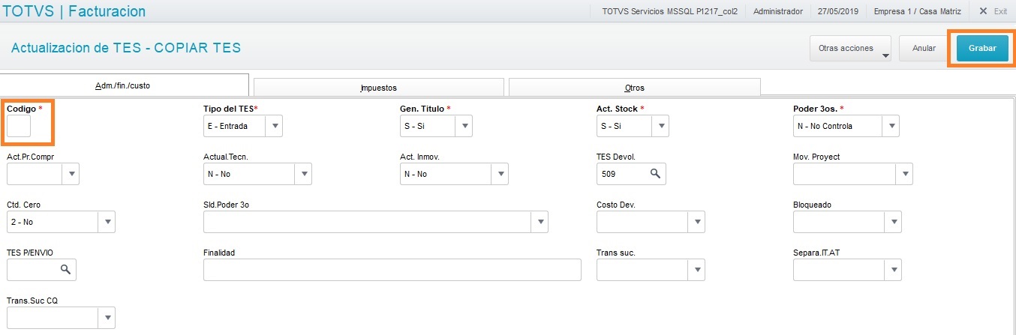Click the date 27/05/2019
Image resolution: width=1016 pixels, height=335 pixels.
(x=838, y=12)
